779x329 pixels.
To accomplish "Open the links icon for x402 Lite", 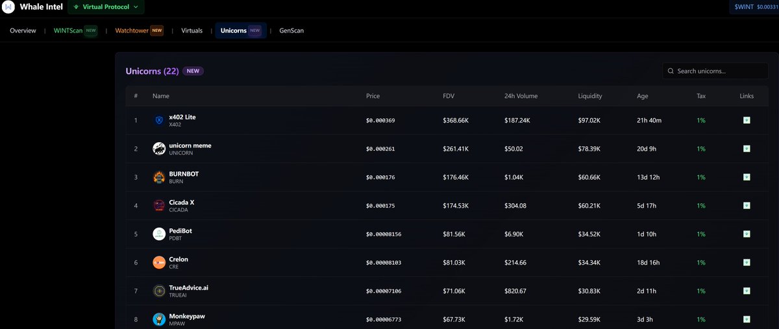I will click(747, 120).
